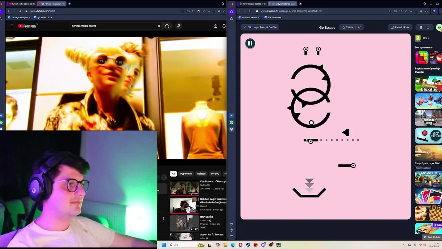Show hidden system tray icons
The width and height of the screenshot is (442, 249).
click(404, 245)
